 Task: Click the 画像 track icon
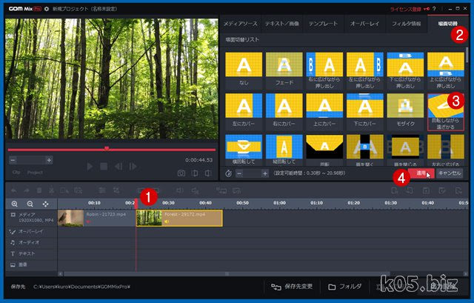coord(13,265)
